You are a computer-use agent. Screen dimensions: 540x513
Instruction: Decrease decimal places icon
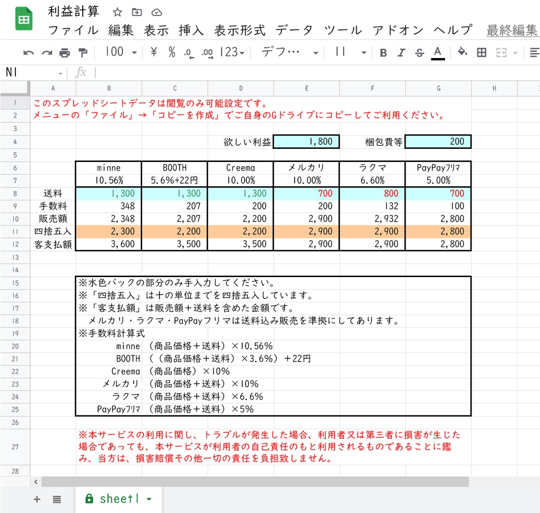[189, 53]
